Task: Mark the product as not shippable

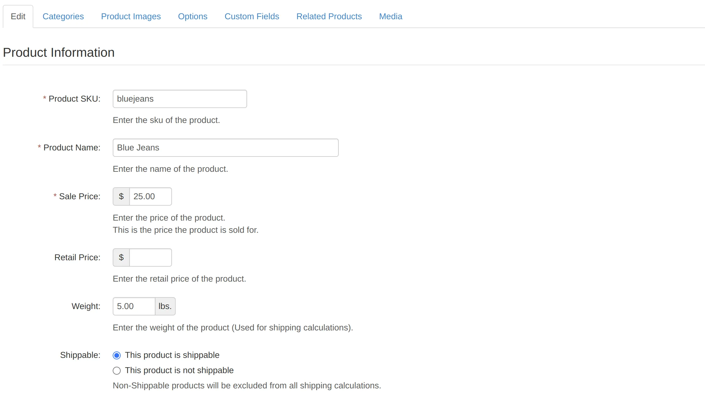Action: pyautogui.click(x=117, y=370)
